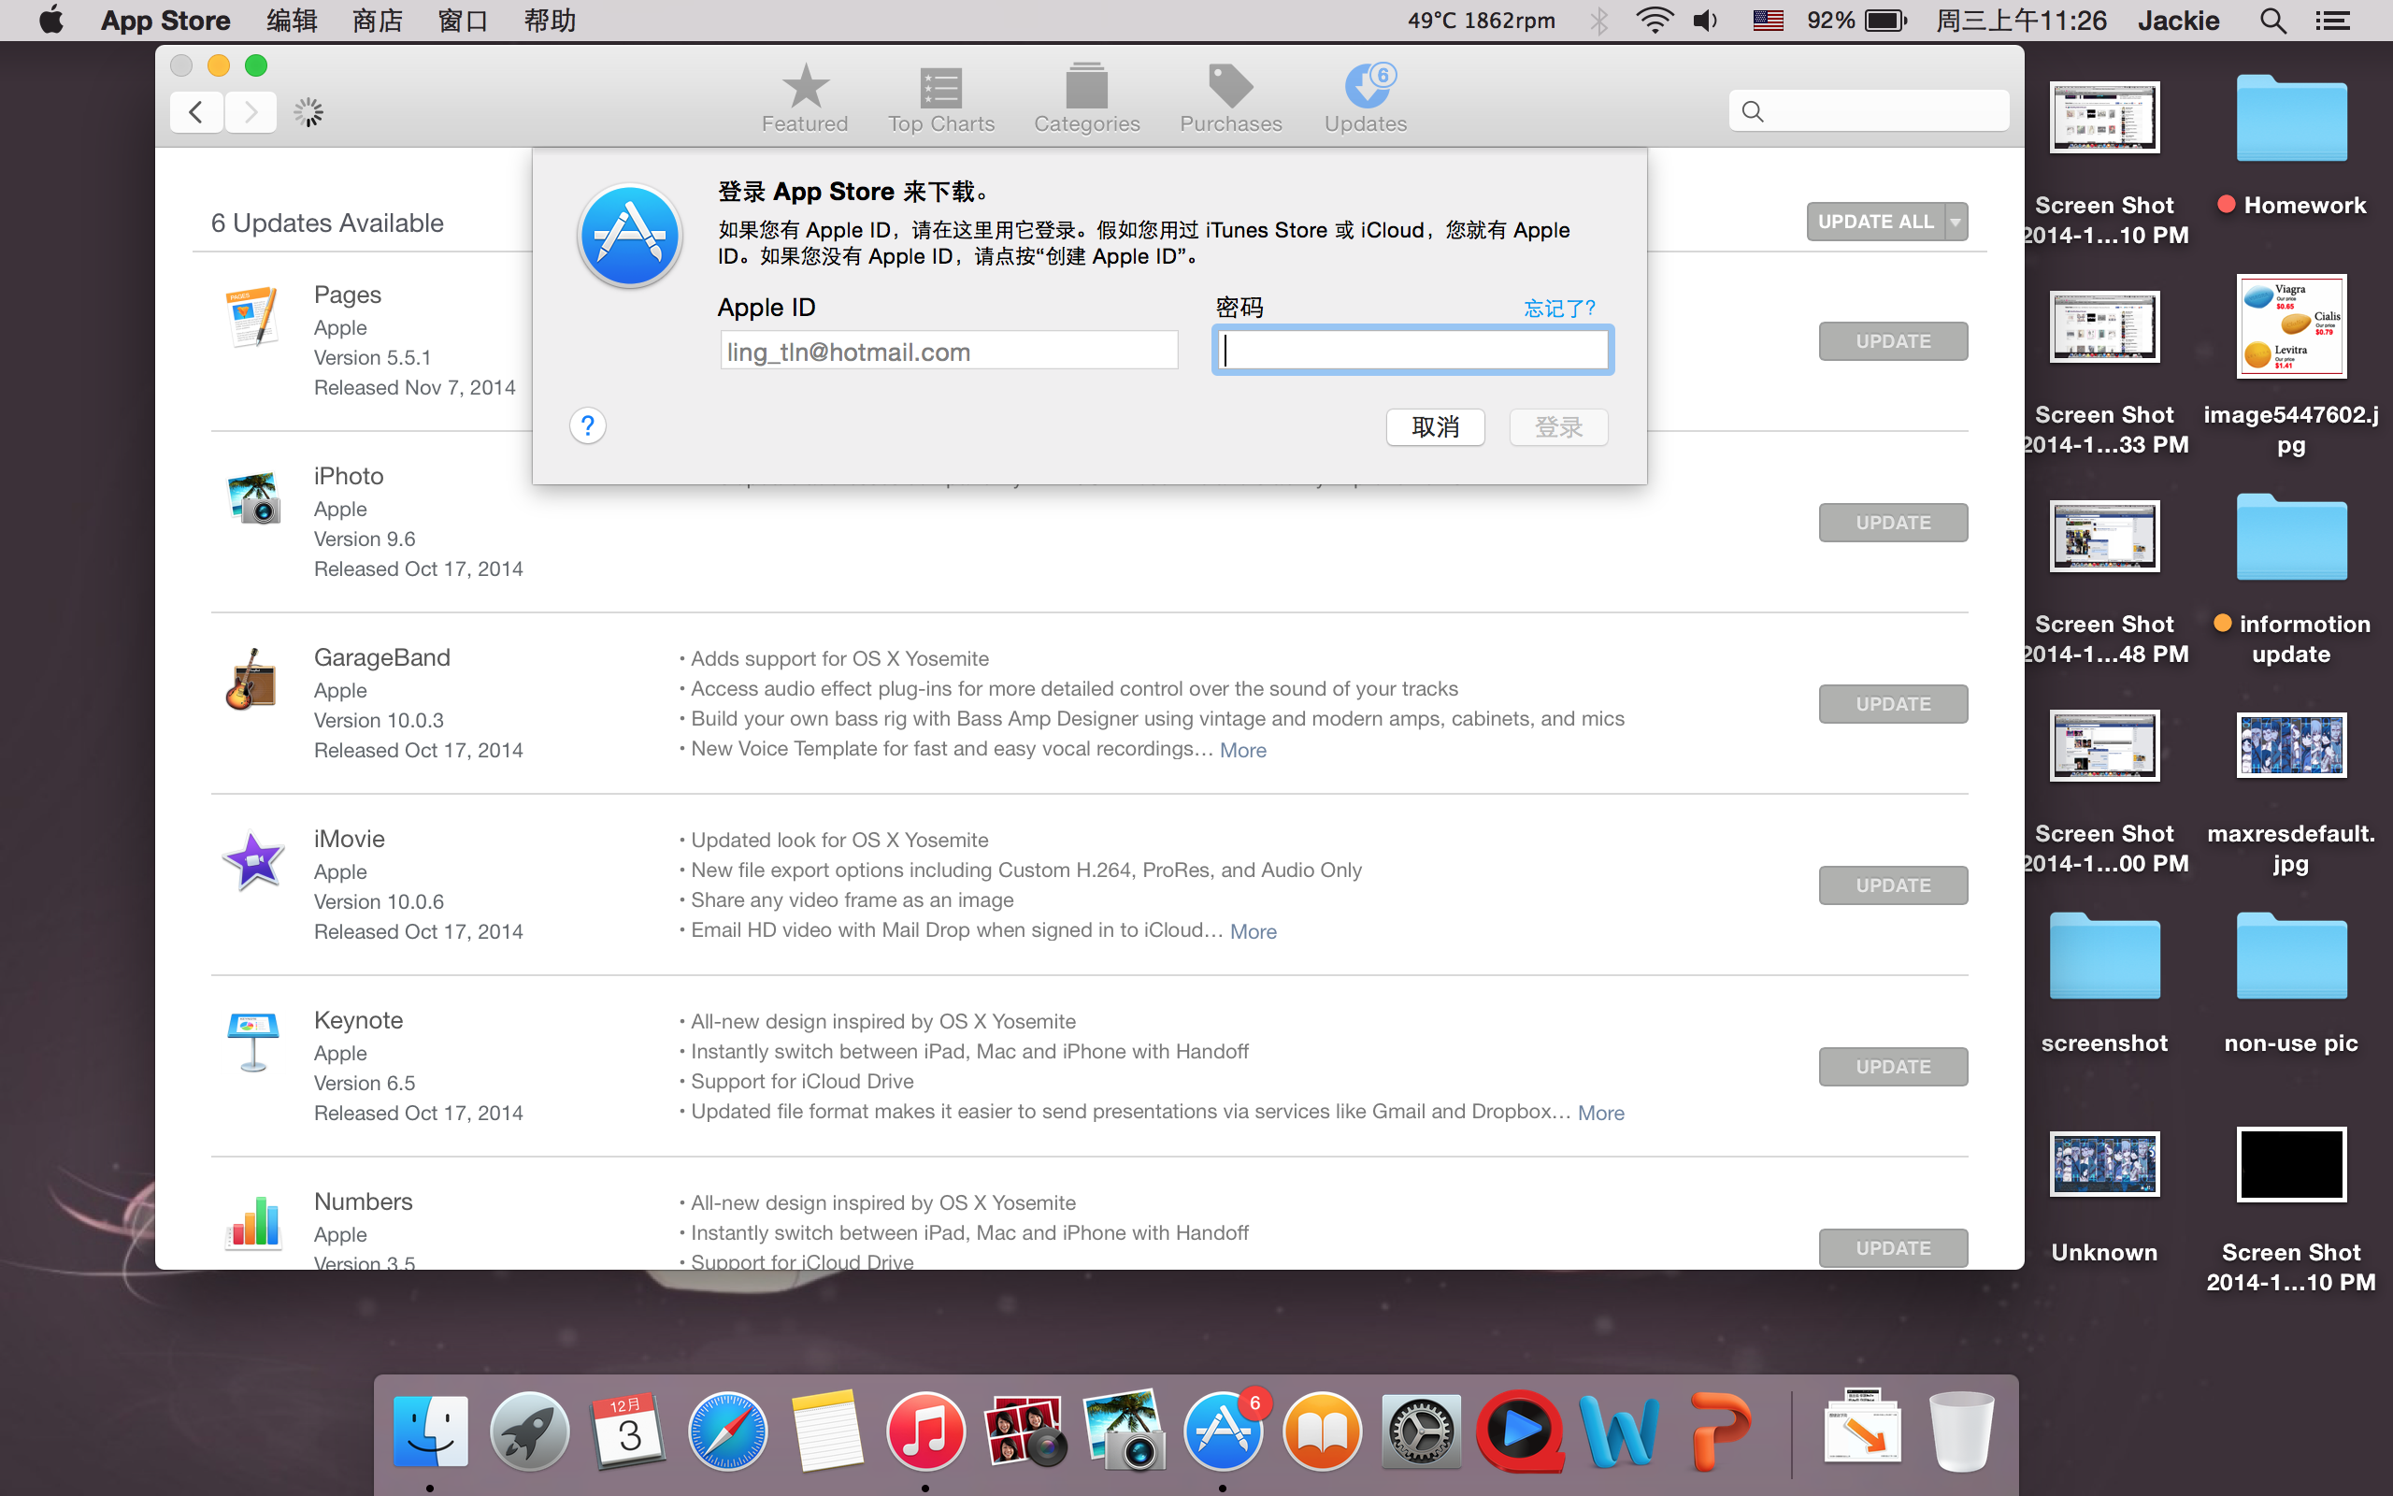
Task: Click the Bluetooth menu bar icon
Action: [1598, 20]
